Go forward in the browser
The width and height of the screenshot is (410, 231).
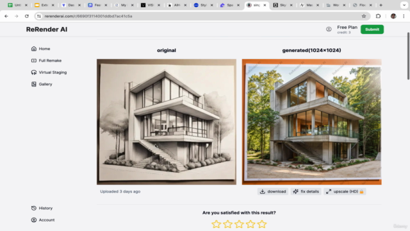[x=17, y=16]
